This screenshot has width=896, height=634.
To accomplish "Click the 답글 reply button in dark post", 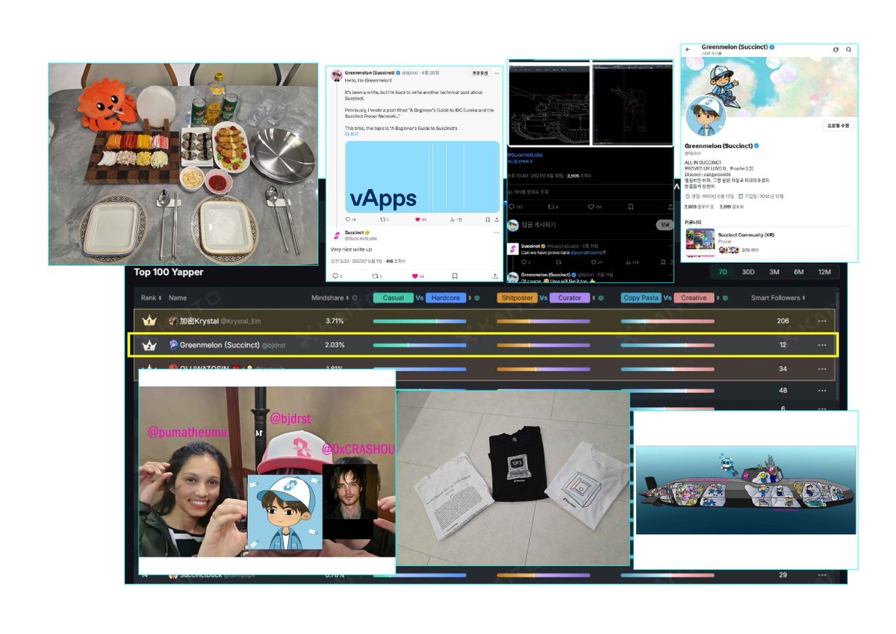I will coord(663,225).
